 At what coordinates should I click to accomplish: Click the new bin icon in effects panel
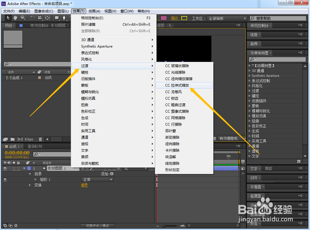(x=299, y=161)
